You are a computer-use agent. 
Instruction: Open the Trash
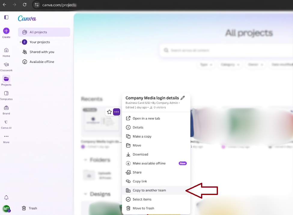[x=30, y=208]
